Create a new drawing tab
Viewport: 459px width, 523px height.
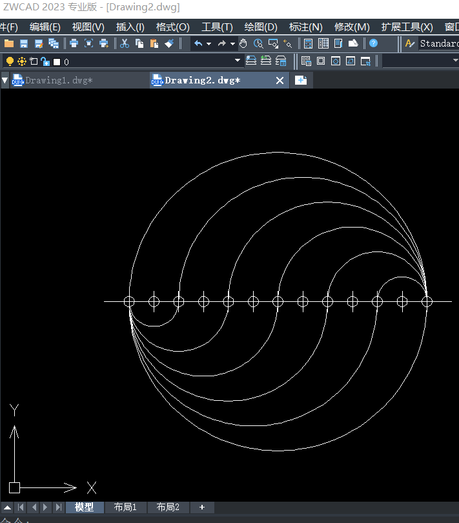pyautogui.click(x=301, y=80)
